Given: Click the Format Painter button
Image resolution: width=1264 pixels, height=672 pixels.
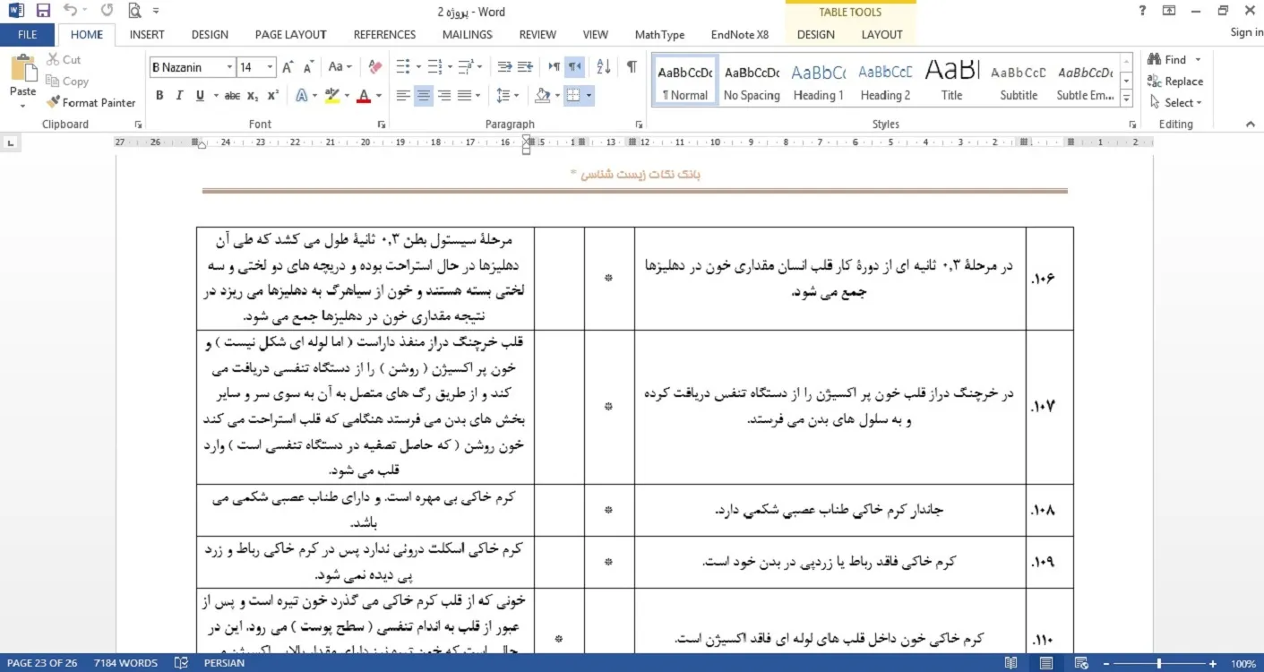Looking at the screenshot, I should tap(91, 102).
